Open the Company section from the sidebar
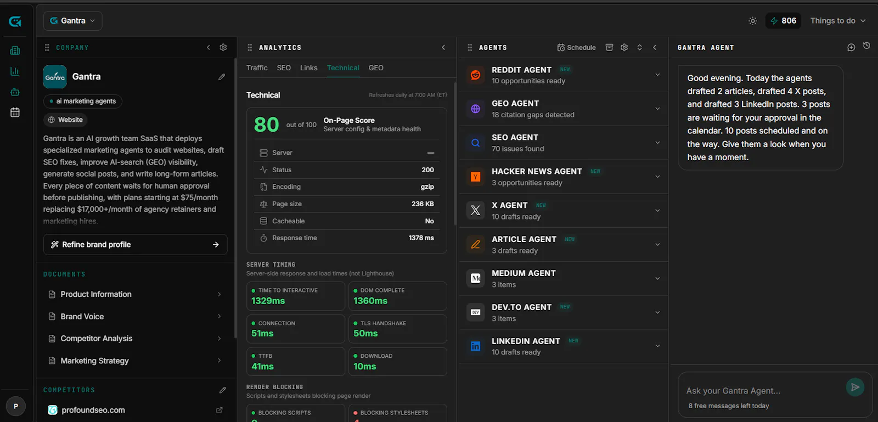This screenshot has width=878, height=422. pos(15,50)
